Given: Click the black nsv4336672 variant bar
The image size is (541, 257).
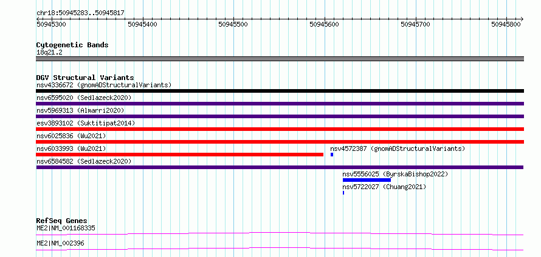Looking at the screenshot, I should coord(280,91).
